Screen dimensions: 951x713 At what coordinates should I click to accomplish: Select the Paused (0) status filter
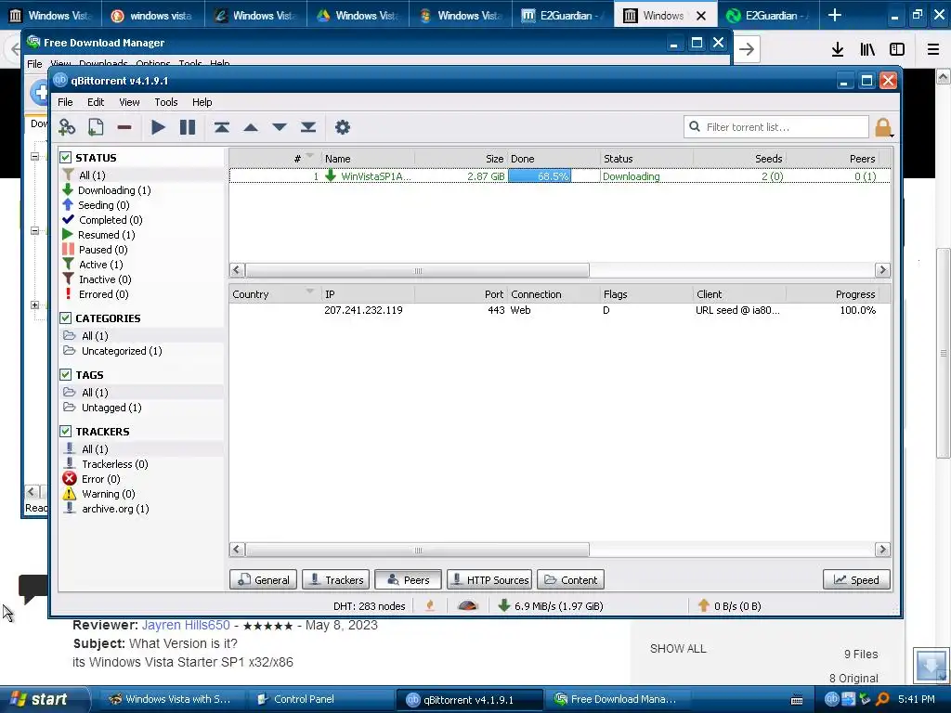[x=103, y=250]
